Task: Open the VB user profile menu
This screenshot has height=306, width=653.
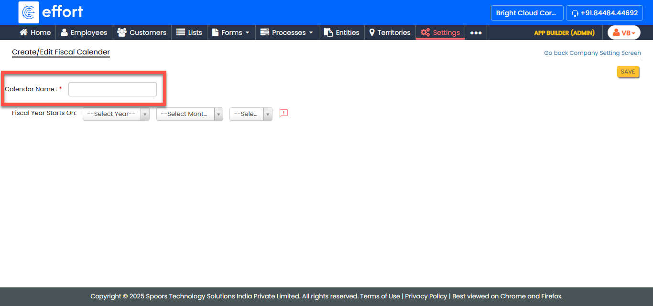Action: [624, 32]
